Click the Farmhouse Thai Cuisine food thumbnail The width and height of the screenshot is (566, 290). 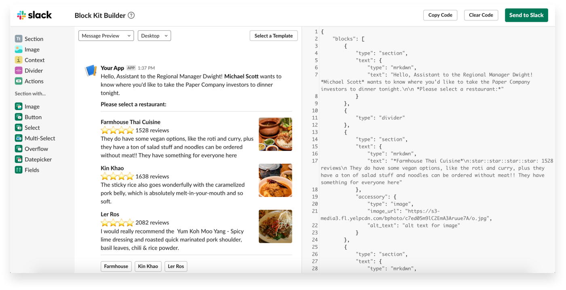275,134
